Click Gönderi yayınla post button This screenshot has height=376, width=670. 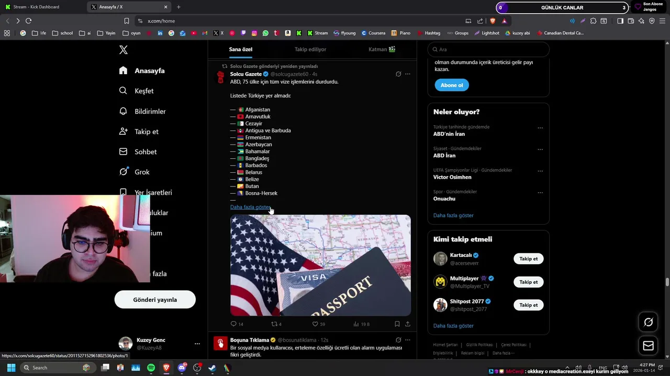(155, 300)
